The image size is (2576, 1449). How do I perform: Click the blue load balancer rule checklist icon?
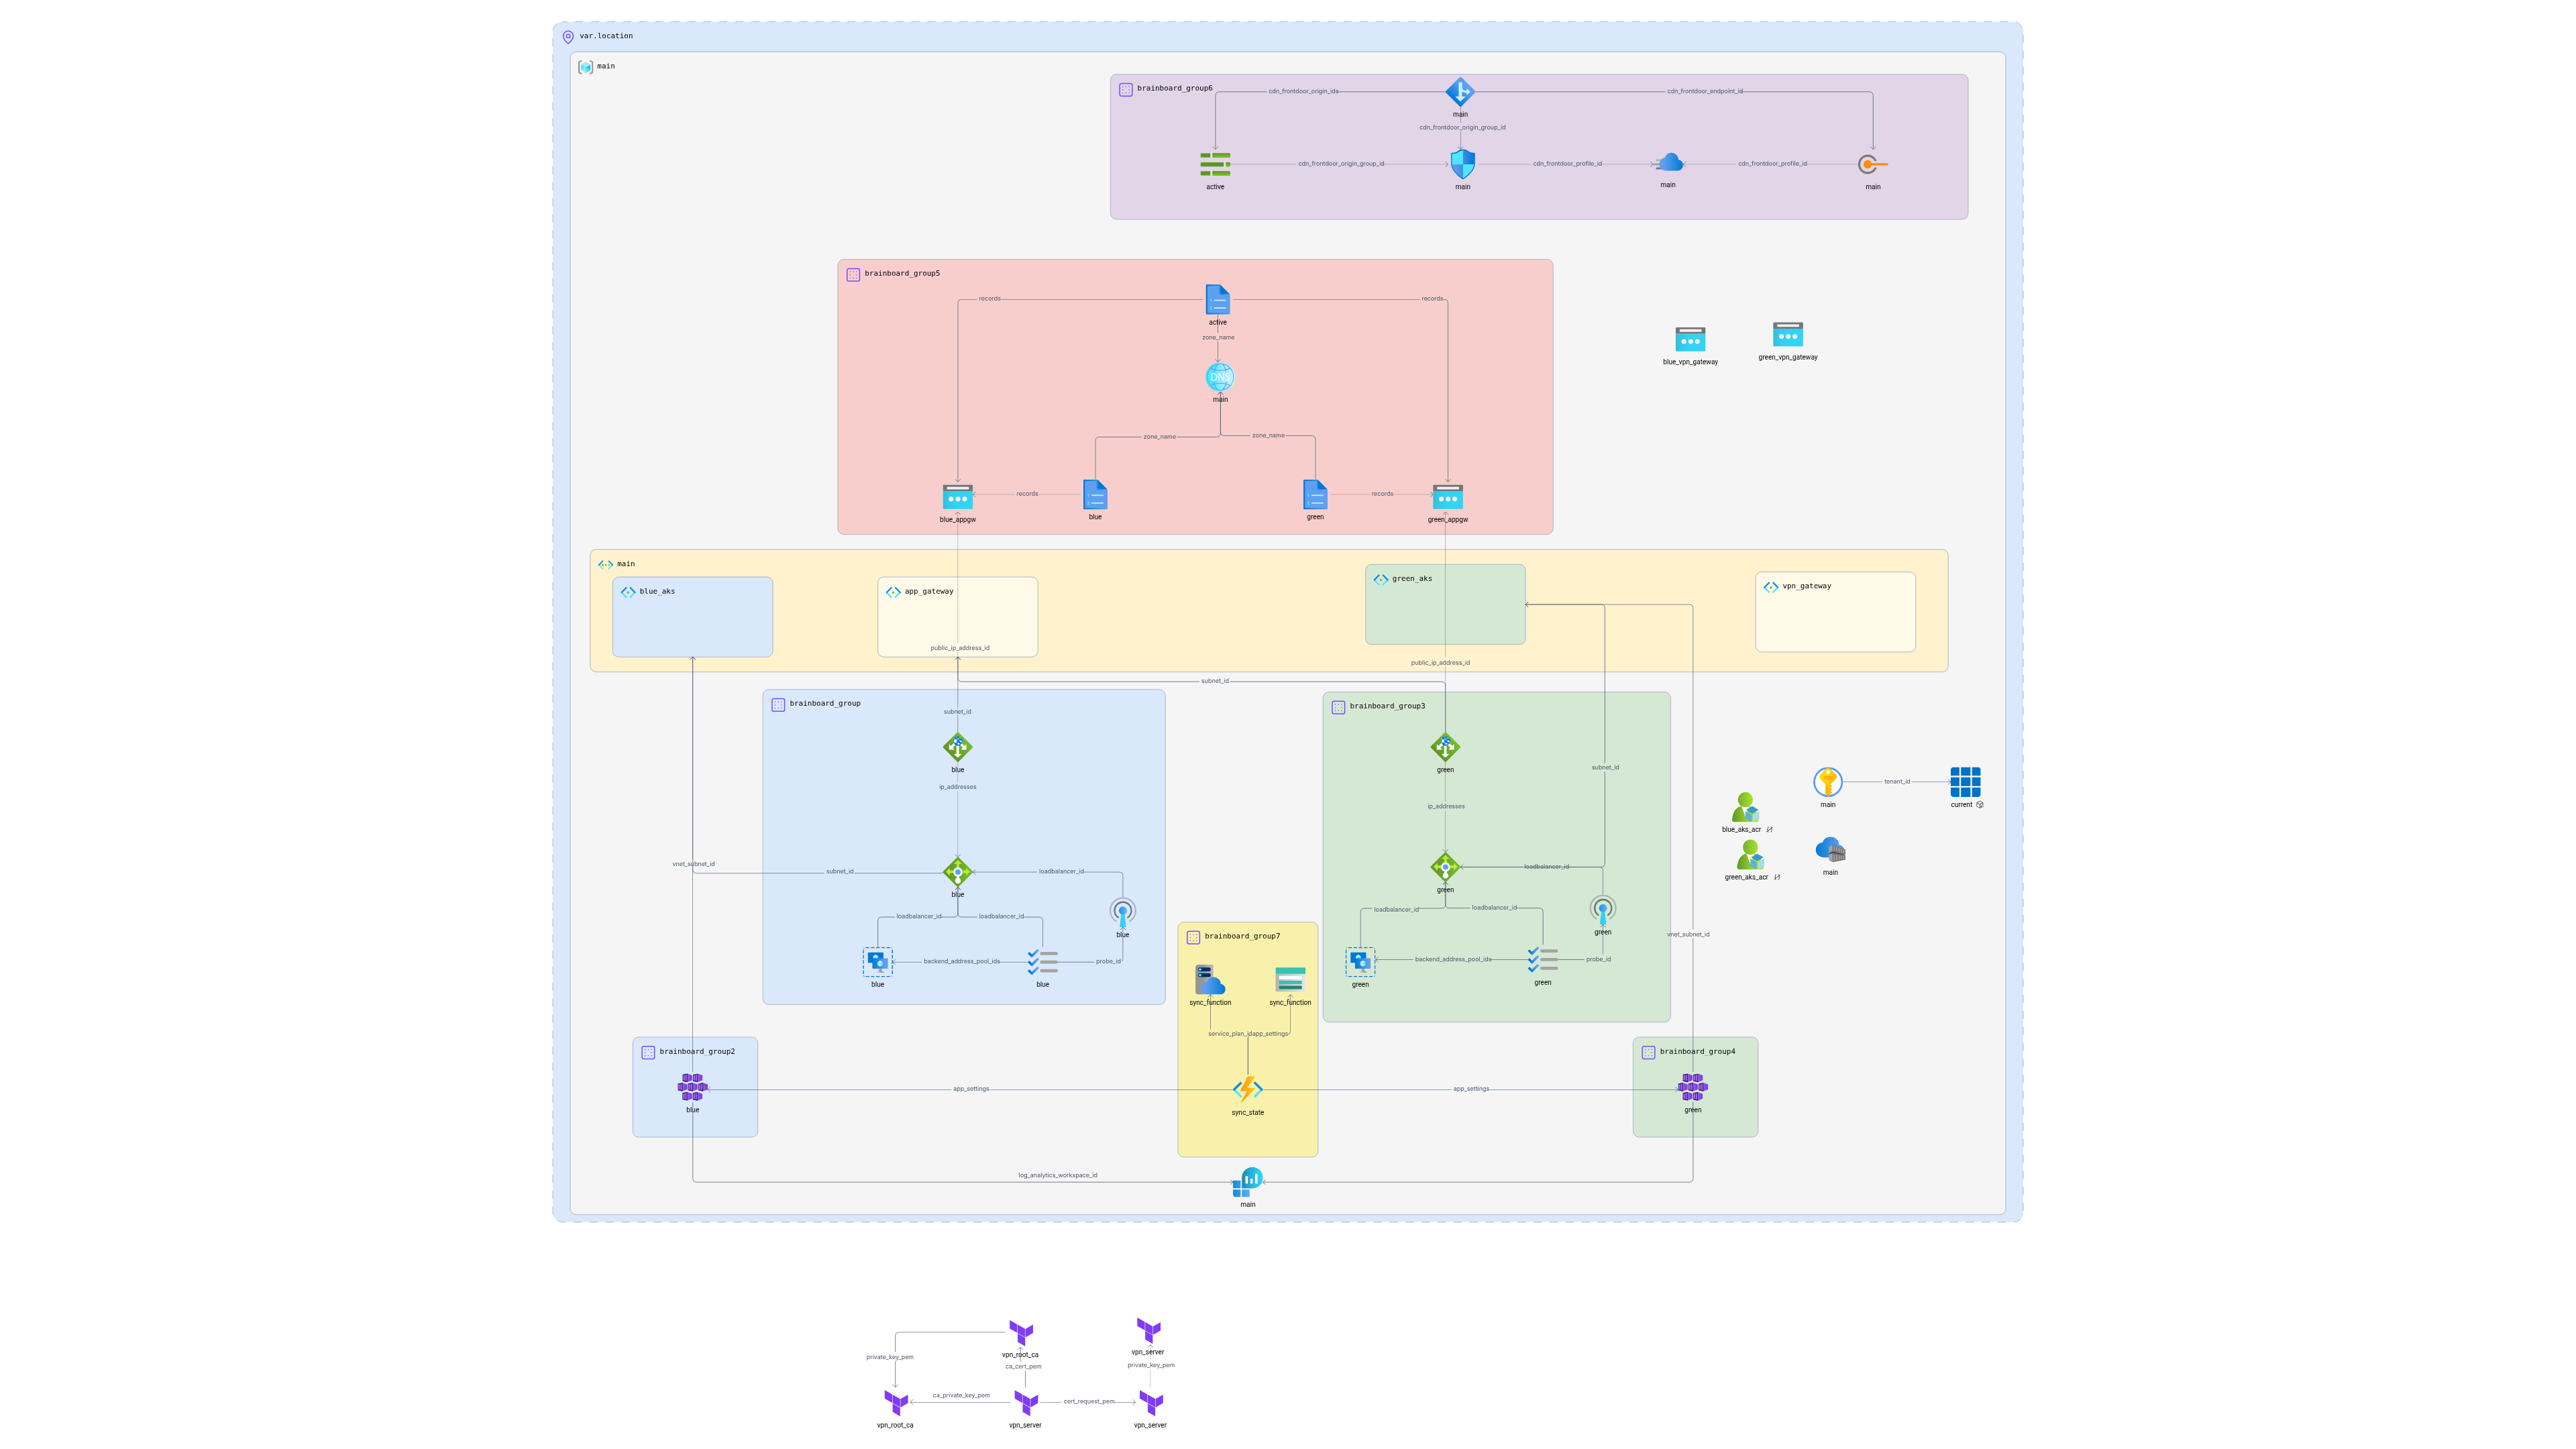(x=1042, y=962)
